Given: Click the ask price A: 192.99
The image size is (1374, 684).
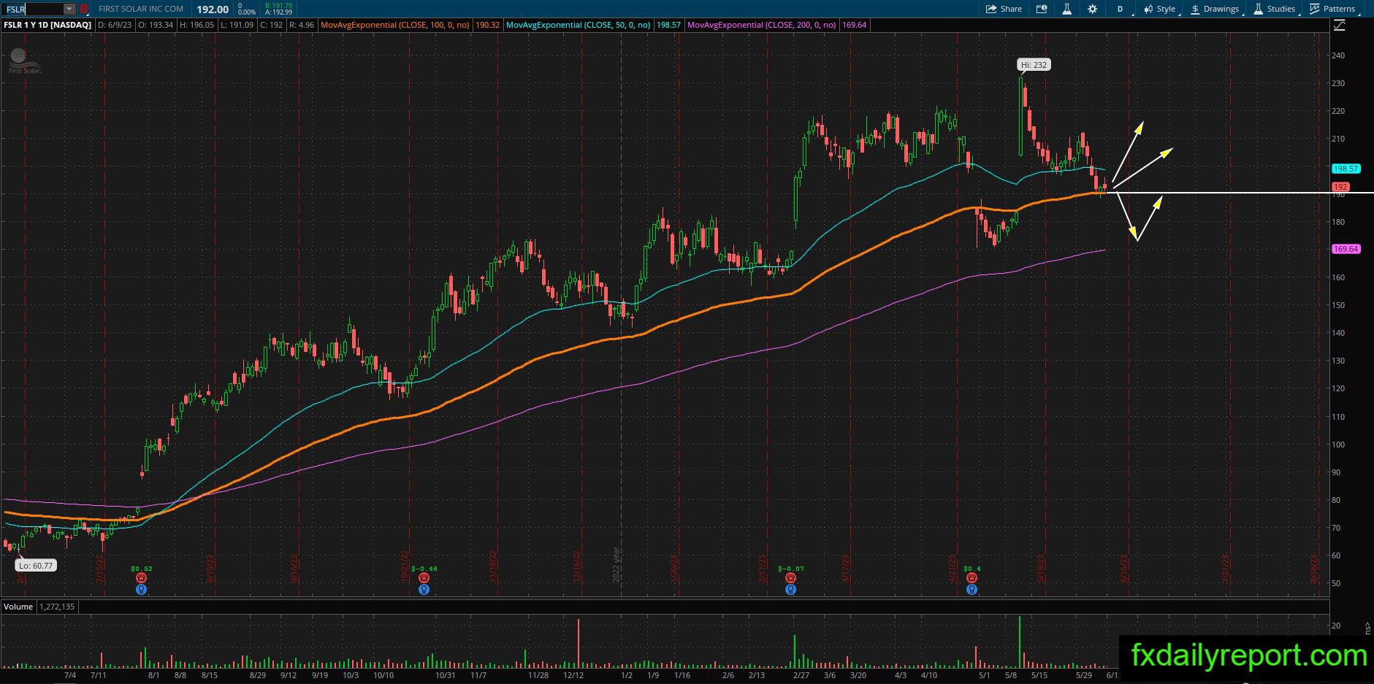Looking at the screenshot, I should pos(279,12).
